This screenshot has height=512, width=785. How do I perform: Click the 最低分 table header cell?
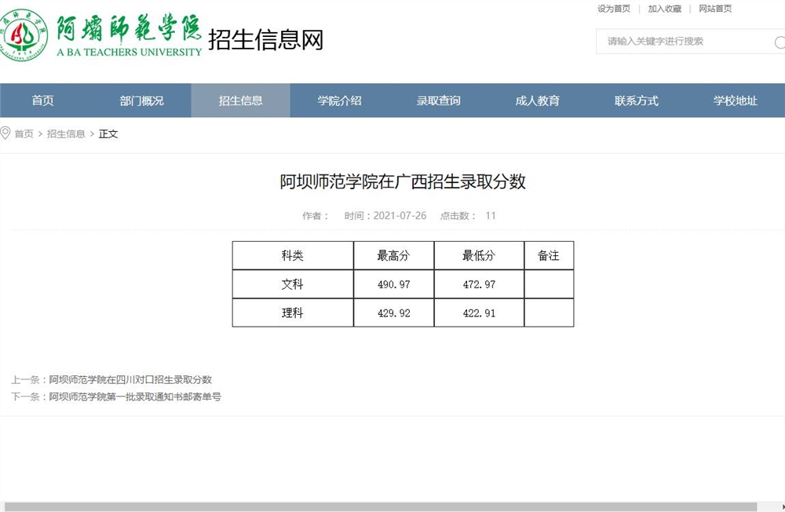pos(479,255)
